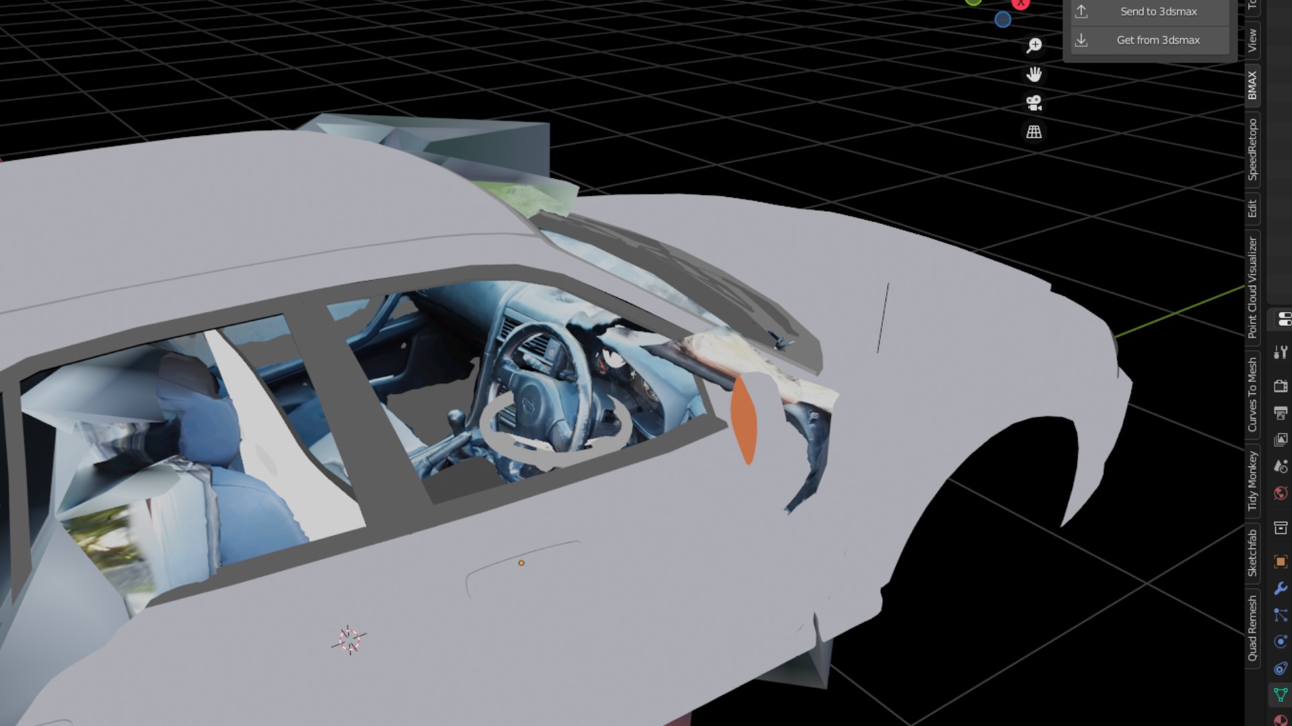Open the Curves To Mesh tab
Viewport: 1292px width, 726px height.
pos(1252,395)
